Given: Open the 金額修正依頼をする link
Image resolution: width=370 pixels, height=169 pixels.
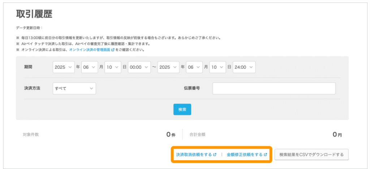Looking at the screenshot, I should 244,155.
